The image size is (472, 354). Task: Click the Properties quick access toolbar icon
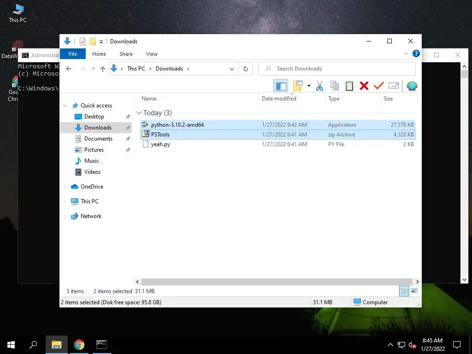(82, 41)
